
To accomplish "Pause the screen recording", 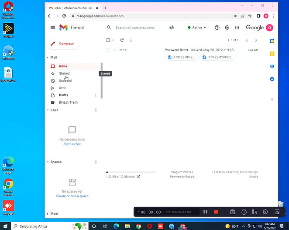I will 206,212.
